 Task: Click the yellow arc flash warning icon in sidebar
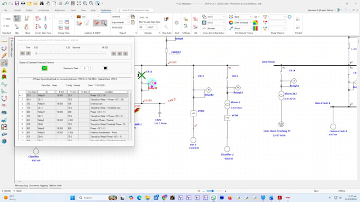[x=4, y=71]
